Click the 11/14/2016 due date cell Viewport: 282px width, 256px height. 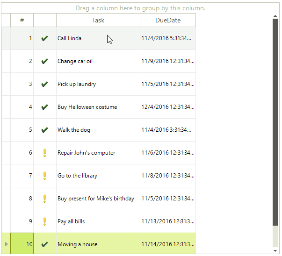(x=168, y=244)
